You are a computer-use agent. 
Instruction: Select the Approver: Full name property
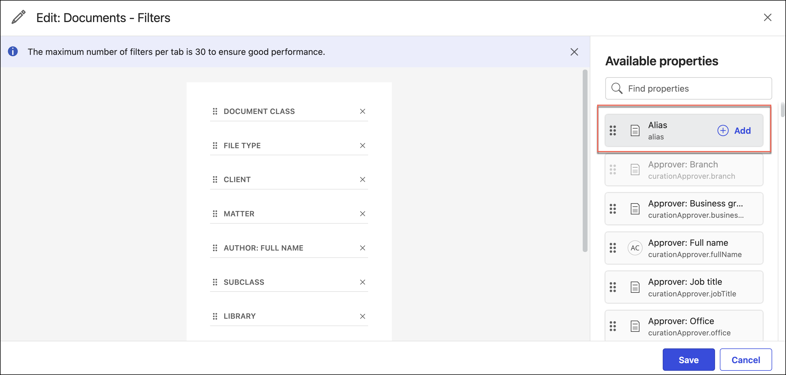688,248
